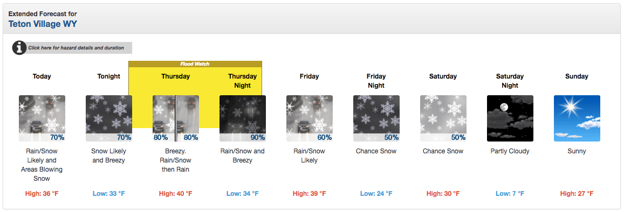
Task: Click the Teton Village WY heading
Action: point(43,24)
